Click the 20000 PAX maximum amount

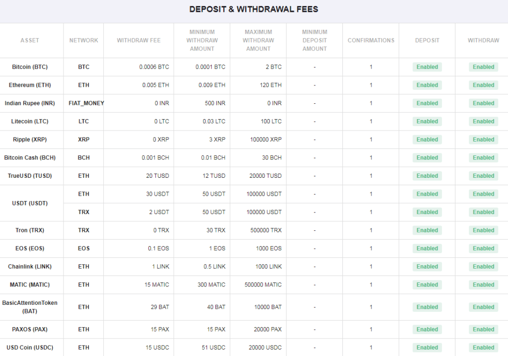[x=267, y=329]
